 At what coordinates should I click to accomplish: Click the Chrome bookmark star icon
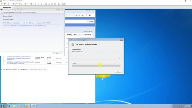(82, 15)
